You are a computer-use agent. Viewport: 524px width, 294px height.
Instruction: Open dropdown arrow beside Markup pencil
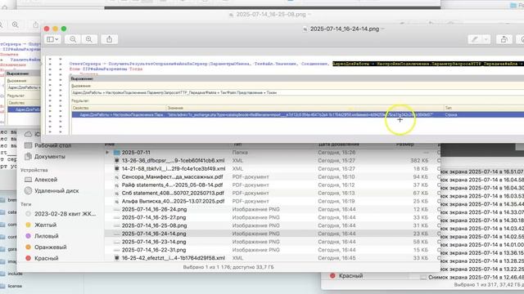pyautogui.click(x=486, y=39)
